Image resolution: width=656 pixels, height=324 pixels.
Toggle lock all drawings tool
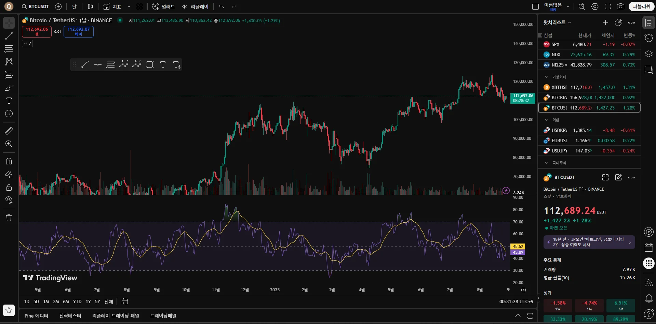point(9,187)
